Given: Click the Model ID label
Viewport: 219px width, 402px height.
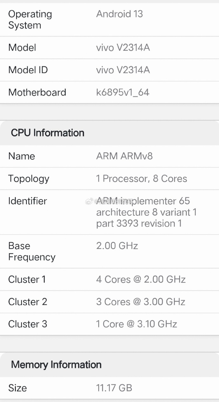Looking at the screenshot, I should pos(28,70).
